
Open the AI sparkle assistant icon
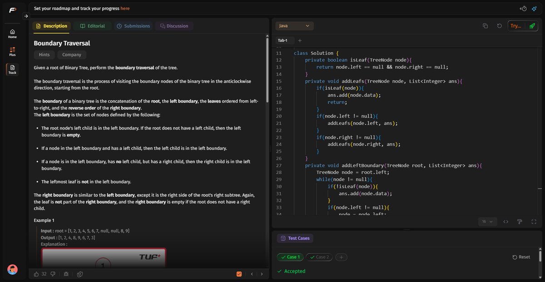pyautogui.click(x=534, y=9)
